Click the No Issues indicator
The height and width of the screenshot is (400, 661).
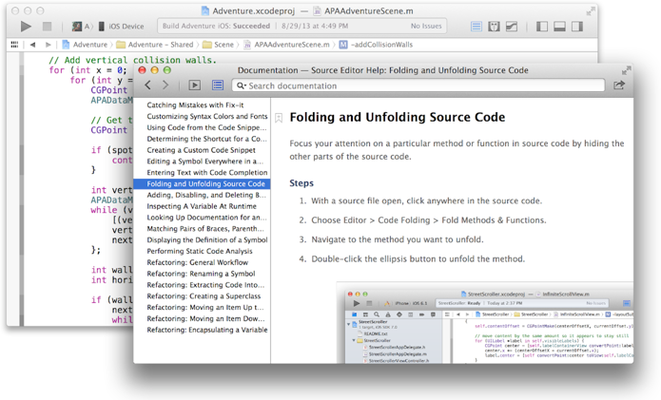point(426,26)
